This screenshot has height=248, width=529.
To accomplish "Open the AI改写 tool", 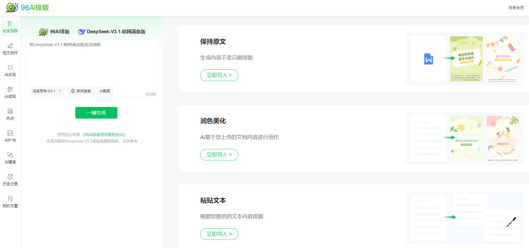I will coord(10,71).
